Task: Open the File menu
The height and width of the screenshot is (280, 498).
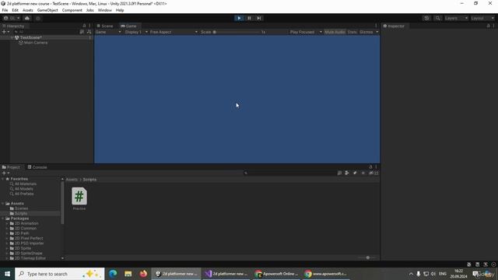Action: (x=5, y=10)
